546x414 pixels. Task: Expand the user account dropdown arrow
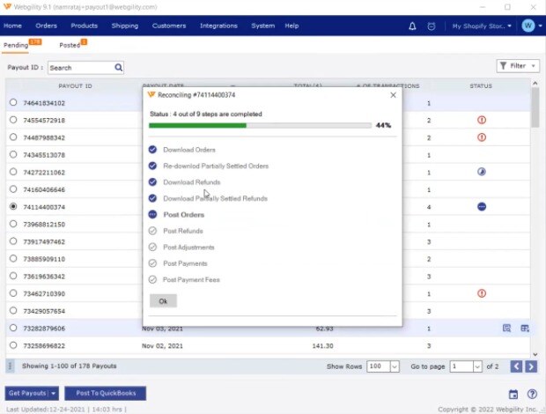click(540, 26)
